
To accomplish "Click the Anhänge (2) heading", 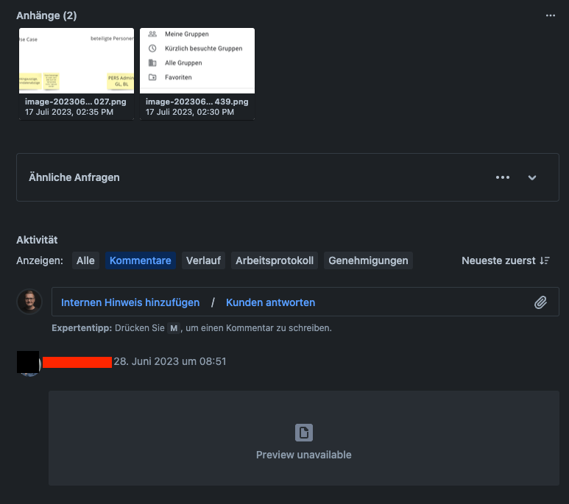I will 46,15.
